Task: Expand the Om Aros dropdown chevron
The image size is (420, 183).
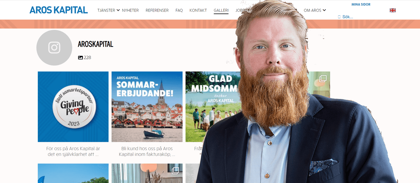Action: click(324, 10)
